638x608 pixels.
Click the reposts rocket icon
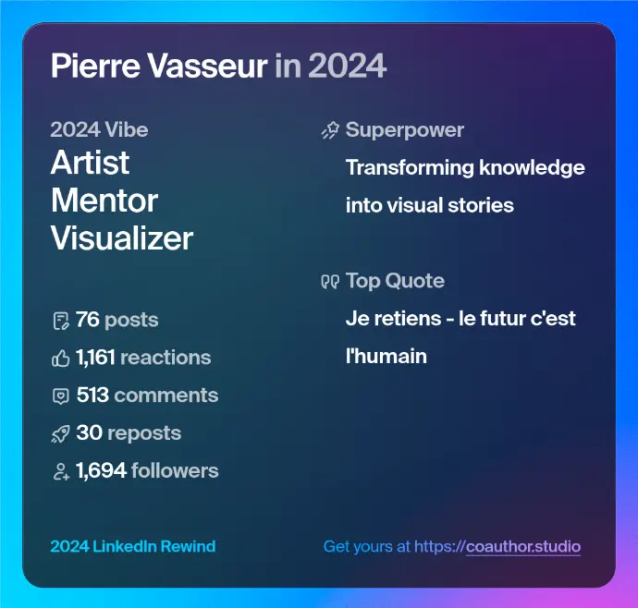coord(61,433)
